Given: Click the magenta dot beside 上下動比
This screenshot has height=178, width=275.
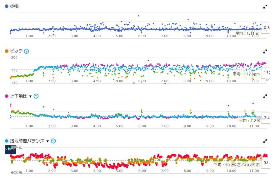Looking at the screenshot, I should (x=7, y=96).
